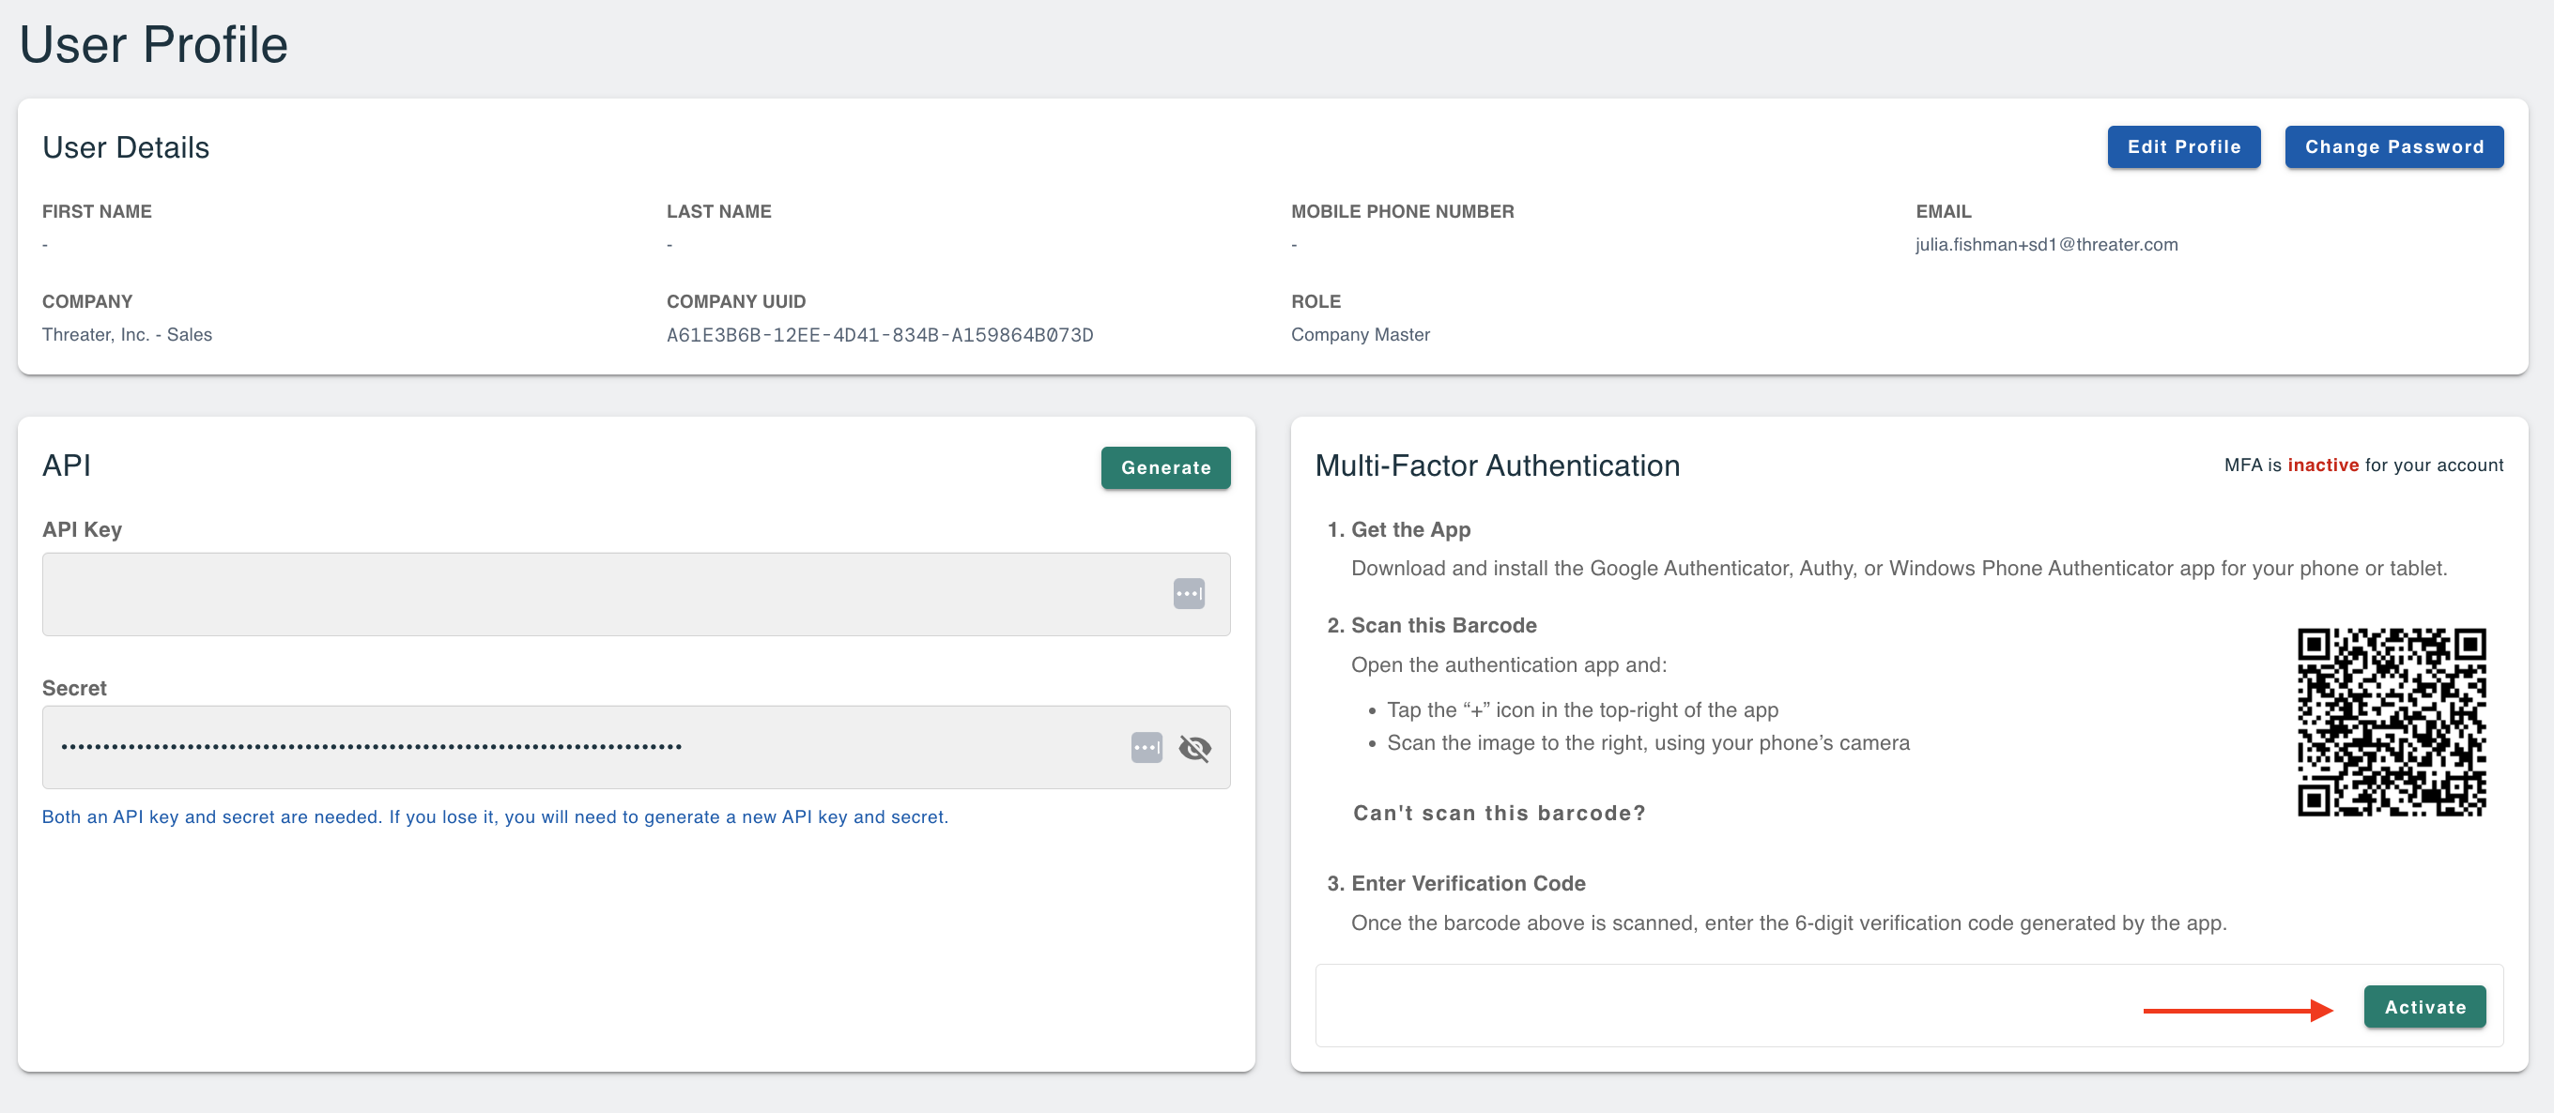
Task: Click the "API Key" field label
Action: coord(83,530)
